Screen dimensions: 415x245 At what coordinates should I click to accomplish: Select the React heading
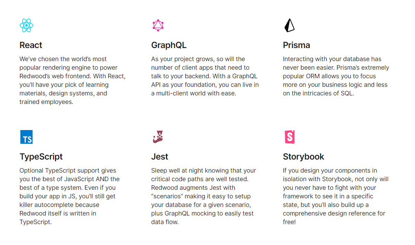(x=31, y=45)
